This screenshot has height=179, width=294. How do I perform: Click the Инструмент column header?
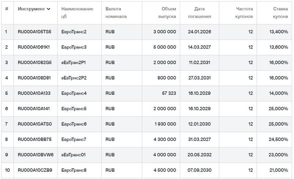coord(31,9)
